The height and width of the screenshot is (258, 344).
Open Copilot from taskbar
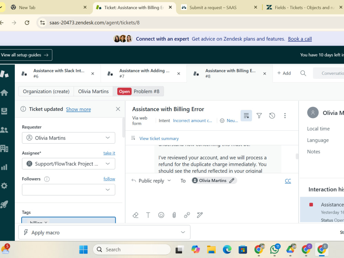coord(195,249)
